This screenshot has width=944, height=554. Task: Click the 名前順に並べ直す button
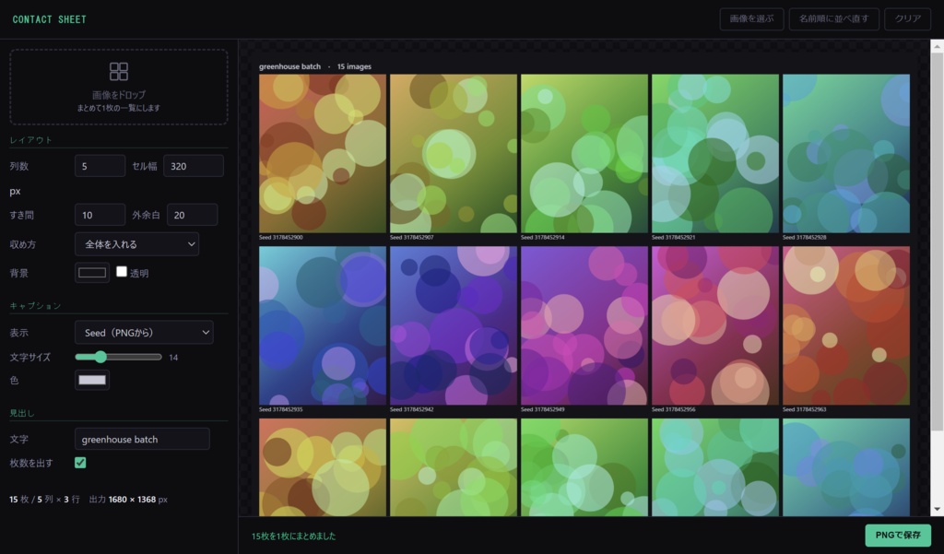pyautogui.click(x=833, y=18)
